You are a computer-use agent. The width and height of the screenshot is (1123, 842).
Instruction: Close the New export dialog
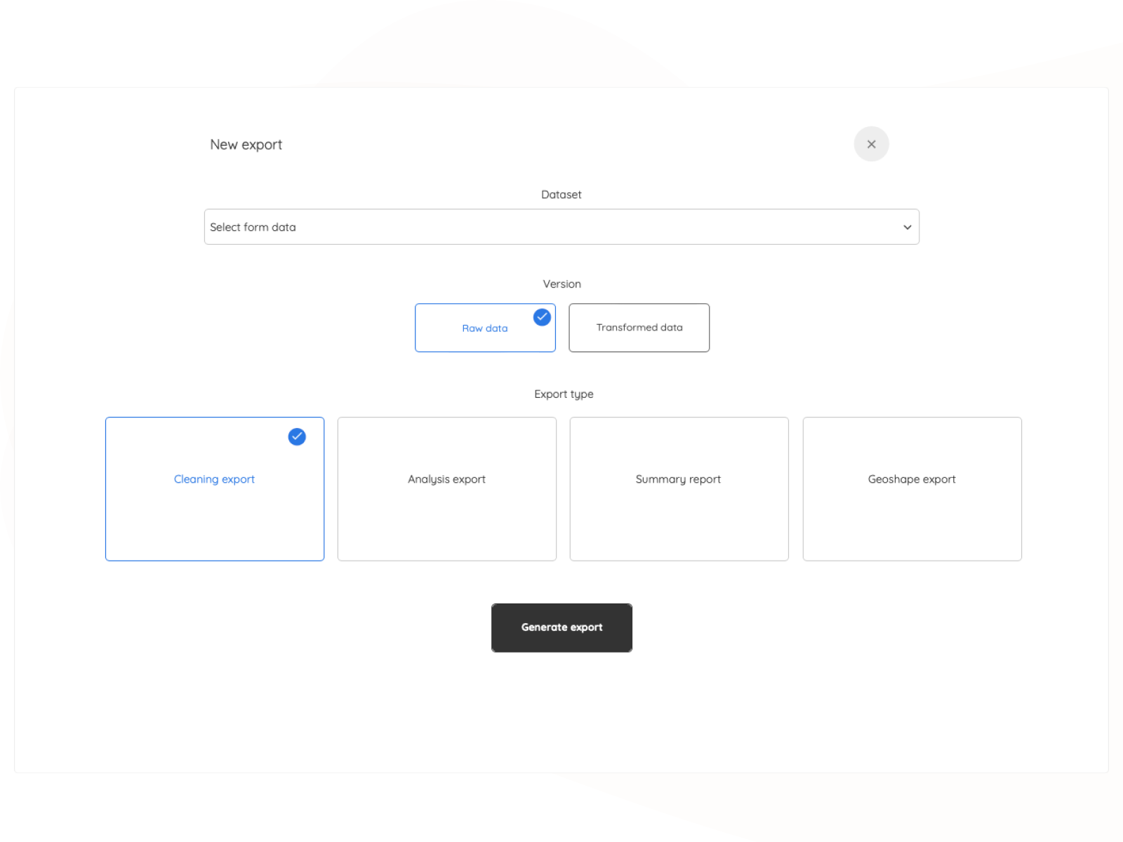coord(871,144)
